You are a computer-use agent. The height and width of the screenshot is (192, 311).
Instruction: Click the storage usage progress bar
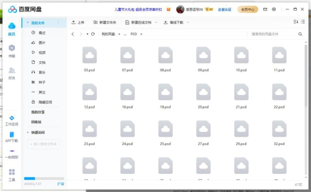pyautogui.click(x=44, y=179)
